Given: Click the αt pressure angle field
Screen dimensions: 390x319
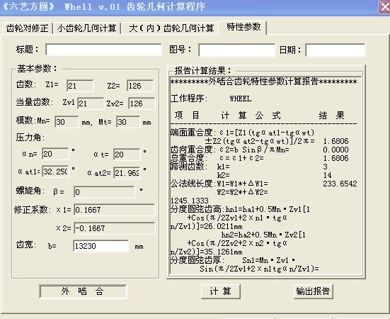Looking at the screenshot, I should 127,155.
